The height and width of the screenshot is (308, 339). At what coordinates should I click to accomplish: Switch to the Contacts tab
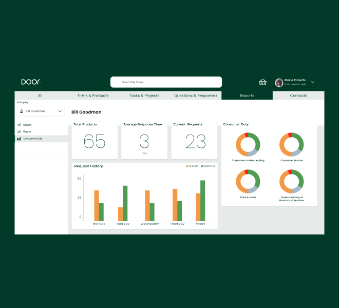pyautogui.click(x=298, y=95)
